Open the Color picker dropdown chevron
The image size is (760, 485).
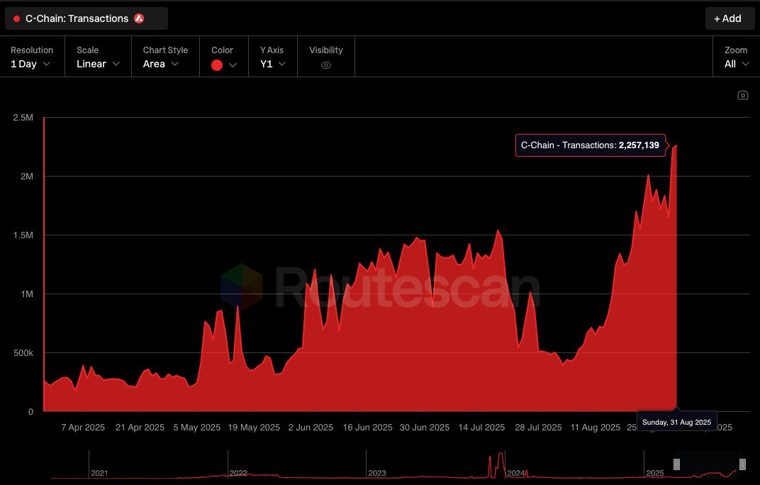click(x=233, y=65)
